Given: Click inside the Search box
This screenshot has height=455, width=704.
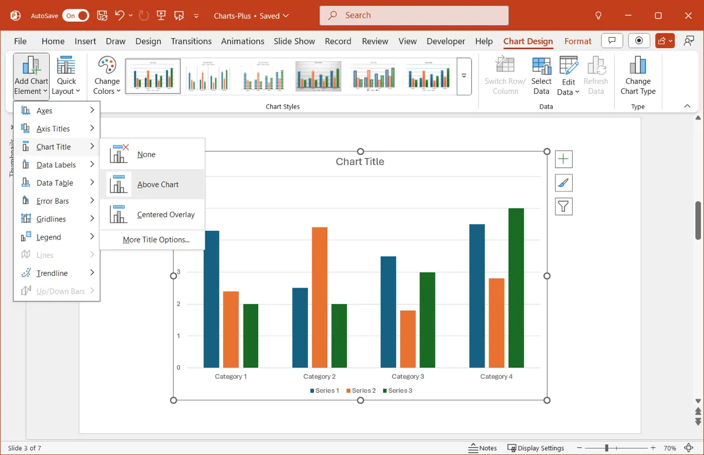Looking at the screenshot, I should tap(413, 15).
